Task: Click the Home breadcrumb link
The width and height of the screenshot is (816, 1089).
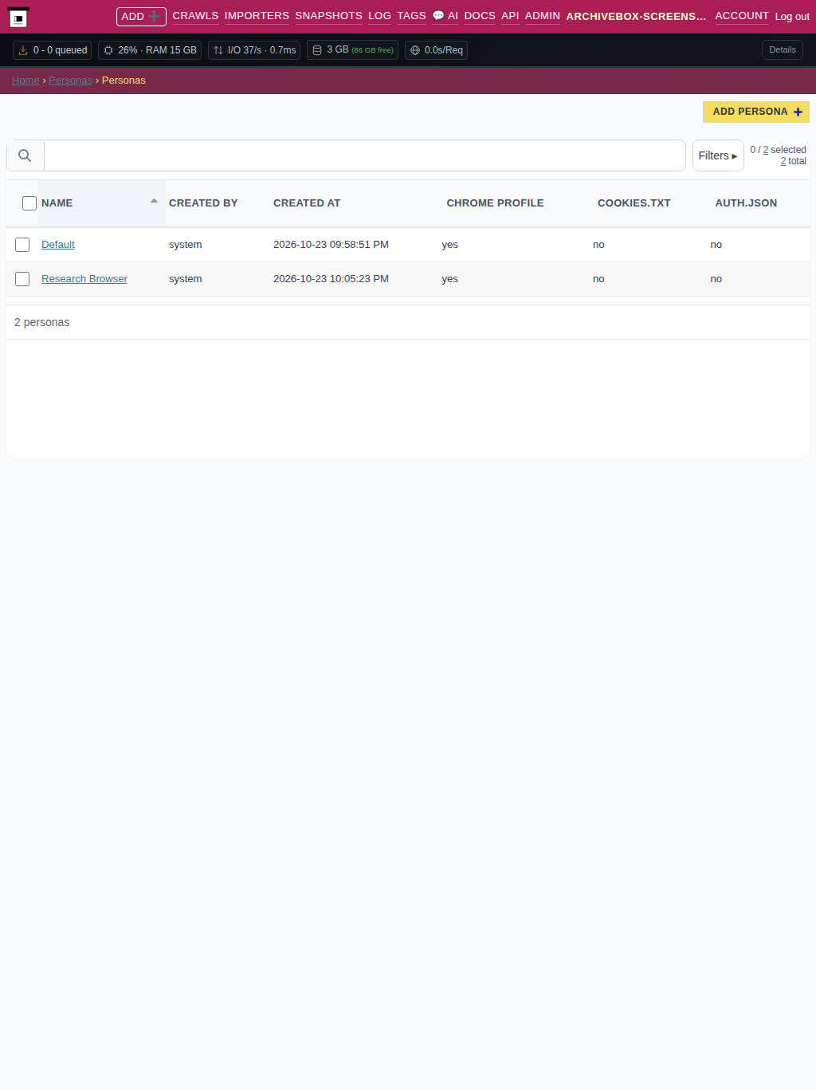Action: tap(25, 81)
